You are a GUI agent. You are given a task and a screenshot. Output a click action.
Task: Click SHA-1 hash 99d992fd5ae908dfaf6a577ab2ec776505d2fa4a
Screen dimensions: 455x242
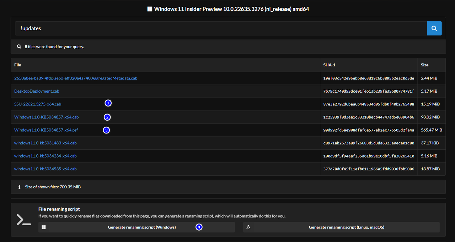pyautogui.click(x=369, y=130)
